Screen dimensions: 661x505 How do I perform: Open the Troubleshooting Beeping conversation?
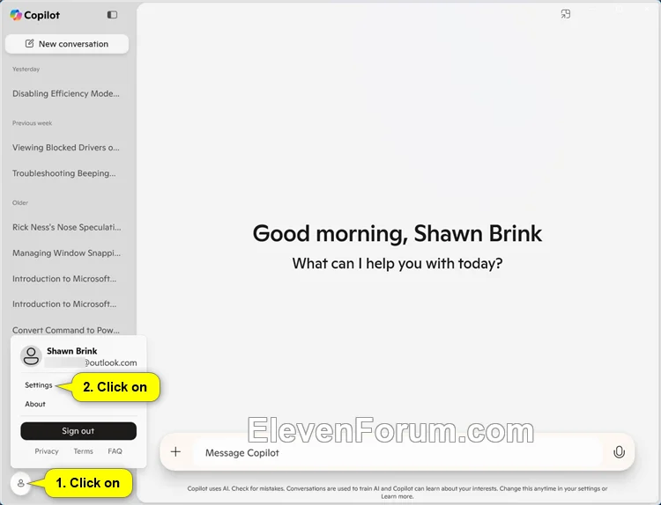pyautogui.click(x=64, y=173)
